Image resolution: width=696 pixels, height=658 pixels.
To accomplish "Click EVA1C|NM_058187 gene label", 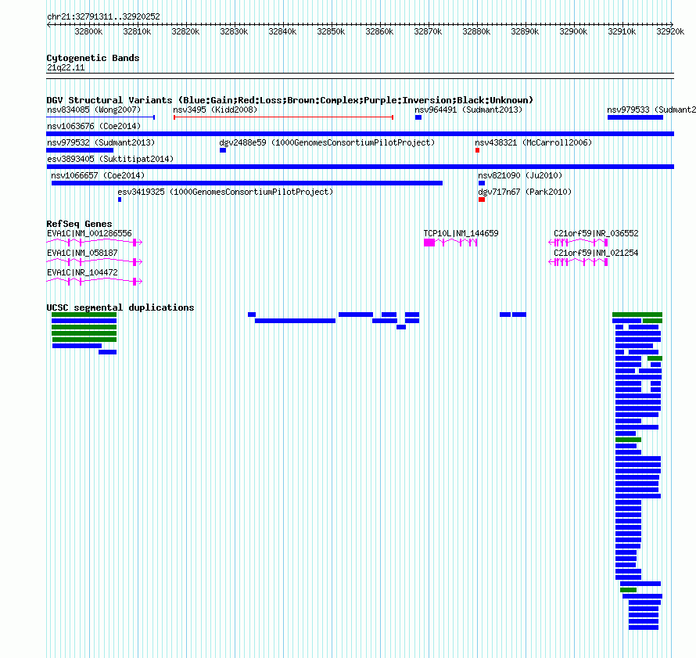I will (x=82, y=253).
